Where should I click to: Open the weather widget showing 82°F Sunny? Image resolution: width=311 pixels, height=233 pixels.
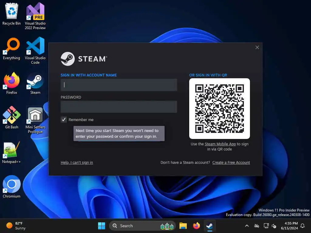pos(16,226)
